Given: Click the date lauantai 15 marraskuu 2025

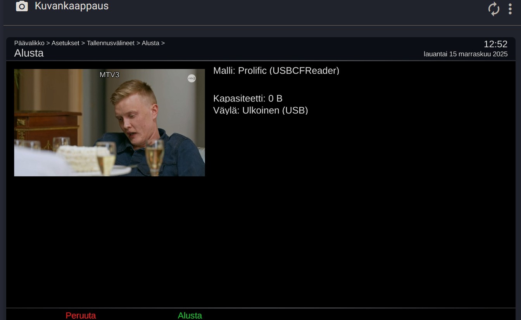Looking at the screenshot, I should pos(466,54).
